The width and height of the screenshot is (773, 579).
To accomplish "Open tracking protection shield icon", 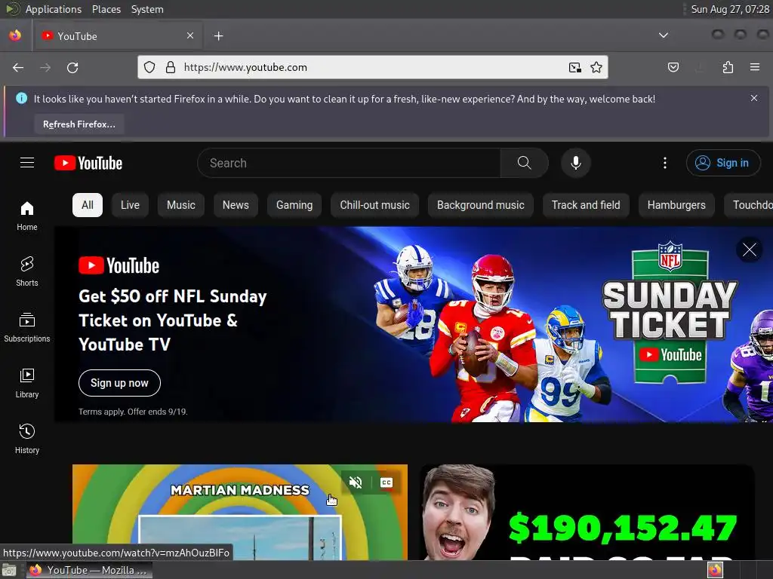I will coord(149,67).
